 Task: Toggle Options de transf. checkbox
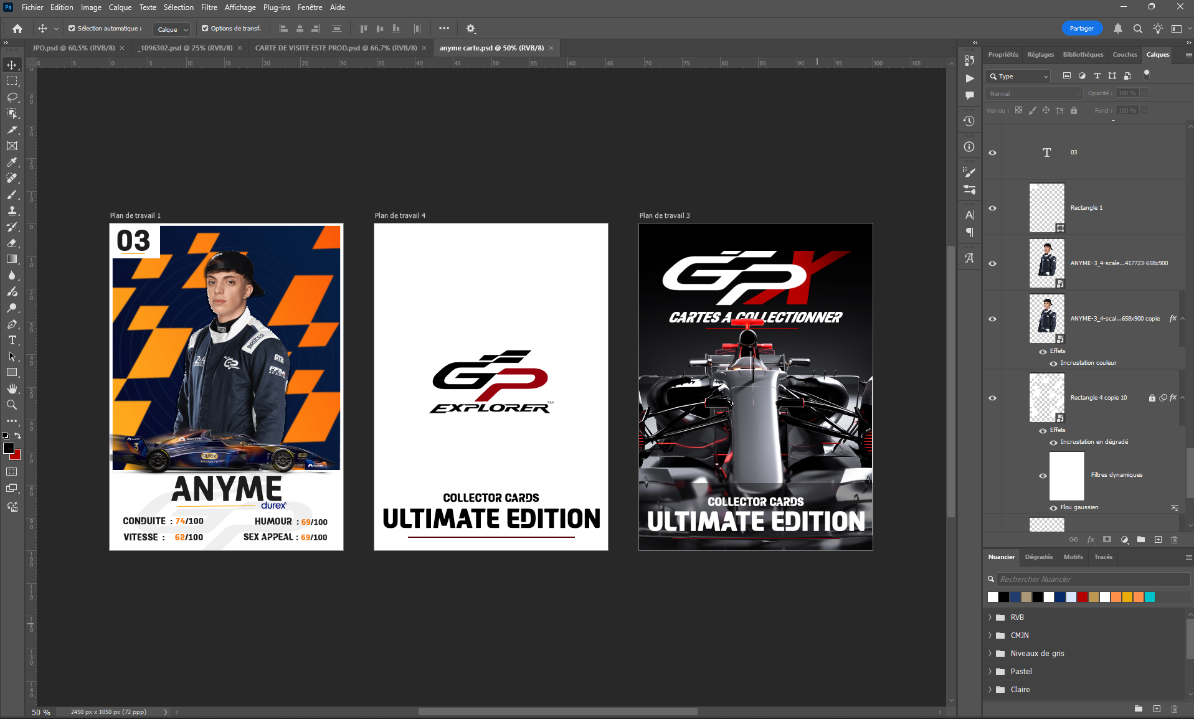pyautogui.click(x=205, y=28)
